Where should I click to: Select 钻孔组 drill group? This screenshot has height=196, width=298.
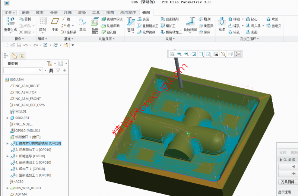point(109,32)
